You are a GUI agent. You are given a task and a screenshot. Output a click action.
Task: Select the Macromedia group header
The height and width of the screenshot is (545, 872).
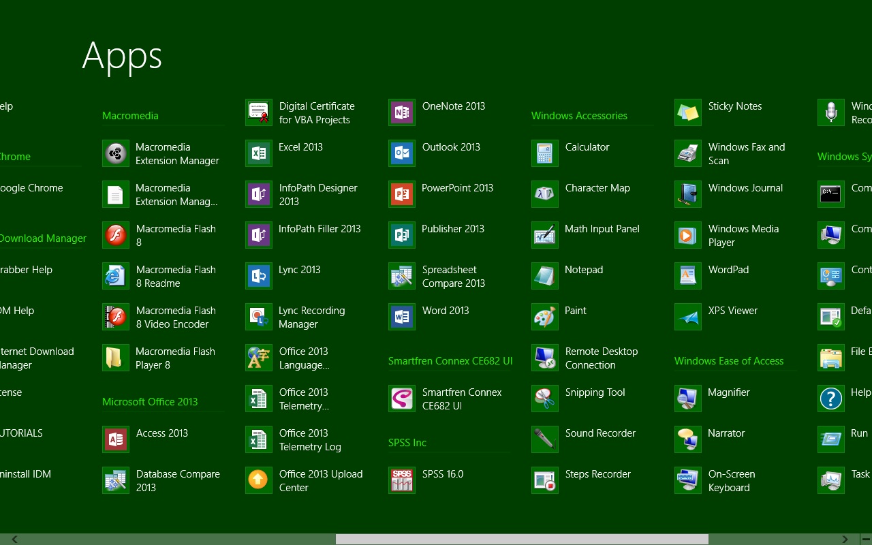pyautogui.click(x=130, y=116)
